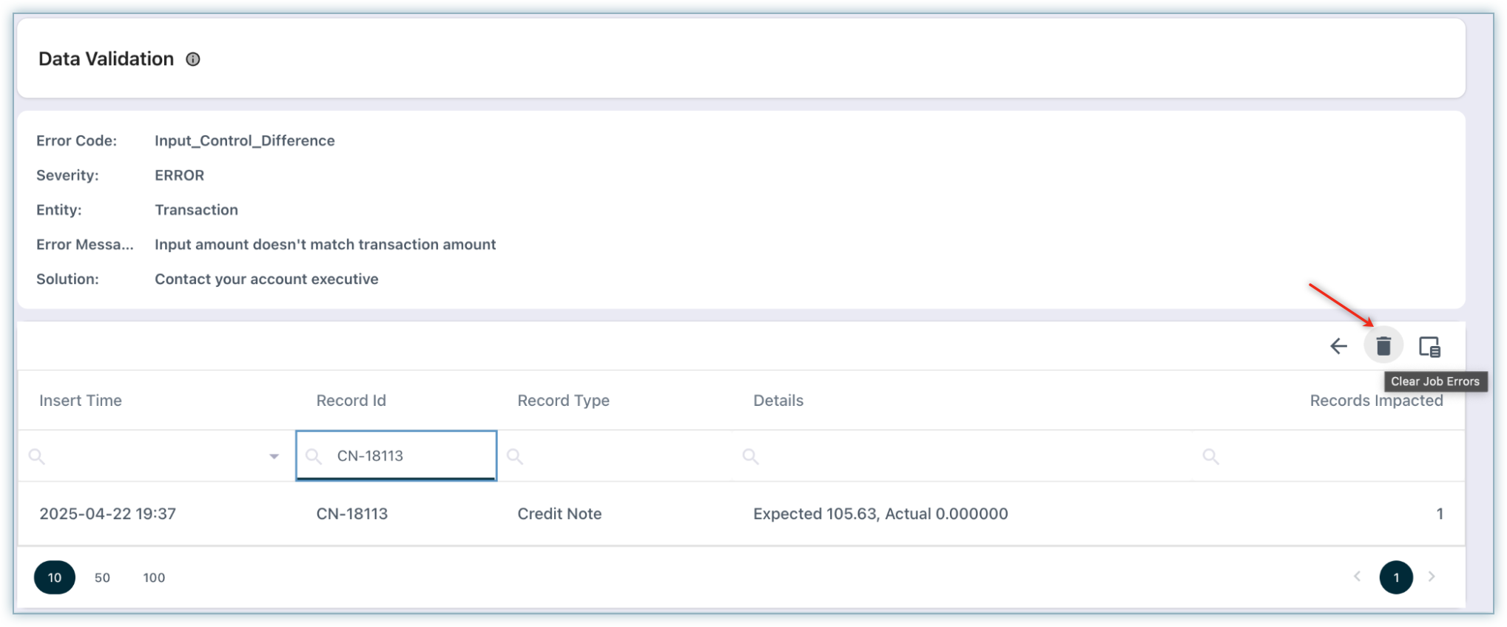Click search icon in Details filter
Viewport: 1507px width, 627px height.
[750, 457]
